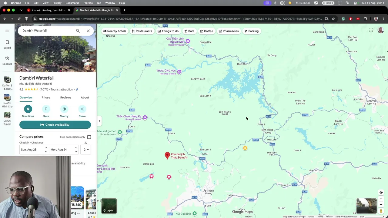388x218 pixels.
Task: Open the Bookmarks menu
Action: click(72, 3)
